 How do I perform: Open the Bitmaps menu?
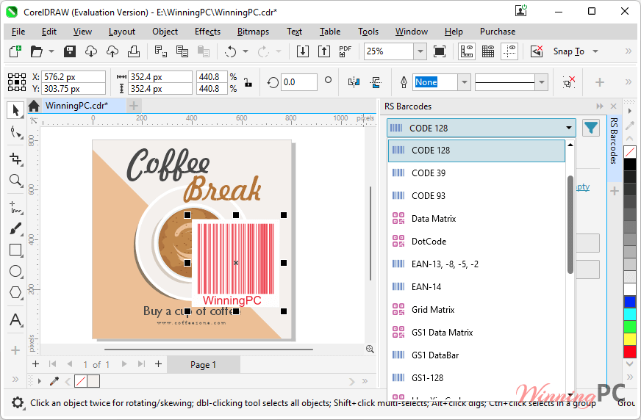(253, 32)
